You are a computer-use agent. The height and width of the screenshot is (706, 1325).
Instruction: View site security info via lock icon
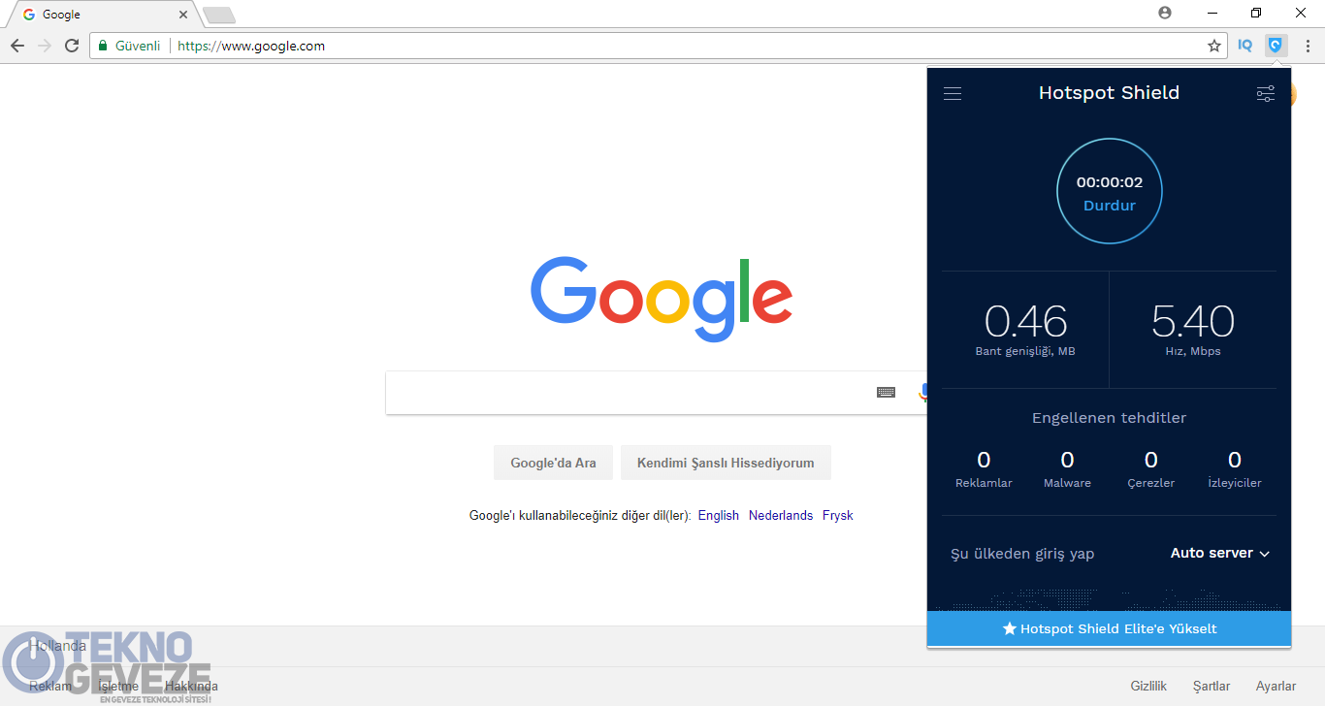(x=102, y=46)
